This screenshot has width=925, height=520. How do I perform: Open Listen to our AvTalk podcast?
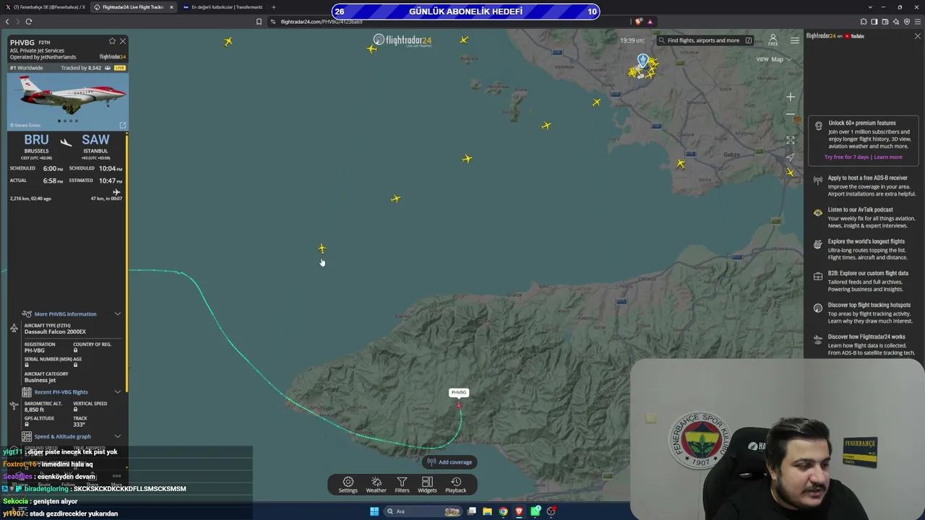864,217
